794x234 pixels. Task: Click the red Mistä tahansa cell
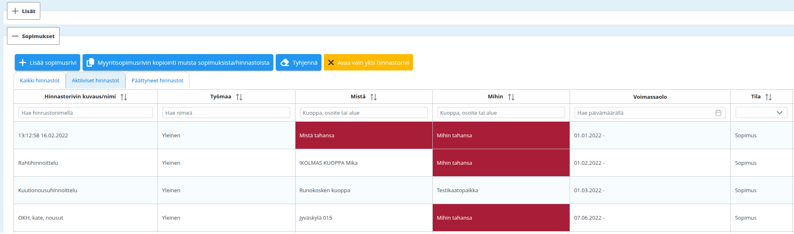click(363, 135)
